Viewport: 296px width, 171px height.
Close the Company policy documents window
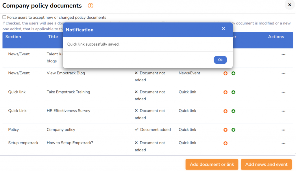(x=289, y=5)
